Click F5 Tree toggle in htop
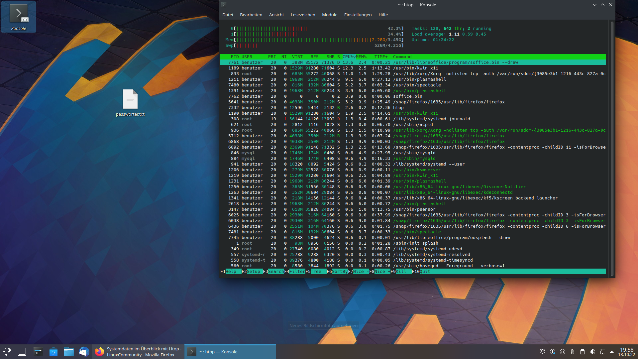 (x=316, y=272)
